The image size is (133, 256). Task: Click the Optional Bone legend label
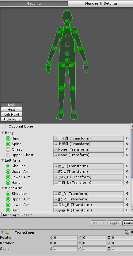pos(21,126)
